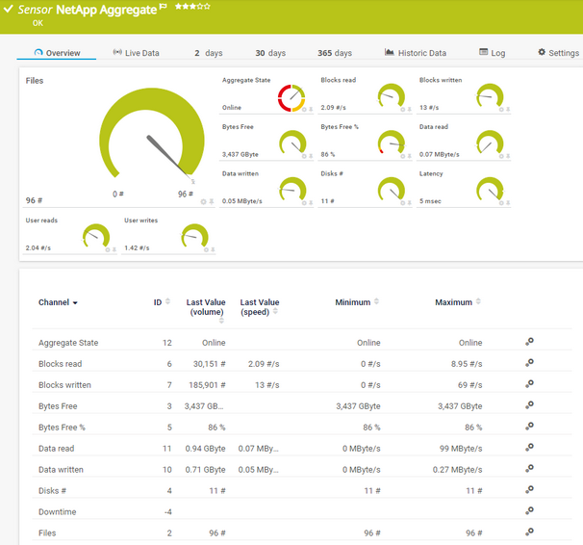Click gear icon on Aggregate State gauge
Screen dimensions: 583x545
pos(304,110)
